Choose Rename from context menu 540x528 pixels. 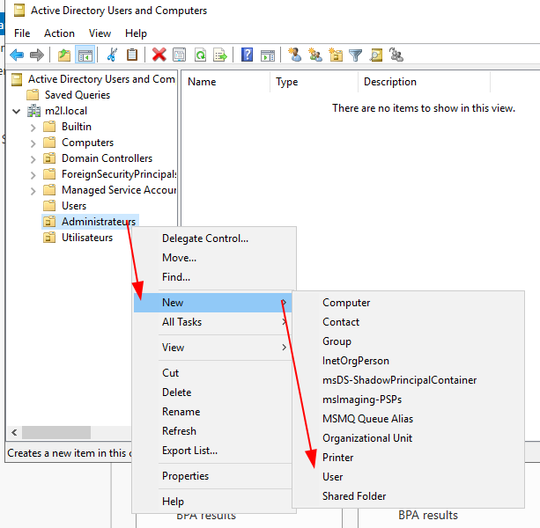213,412
